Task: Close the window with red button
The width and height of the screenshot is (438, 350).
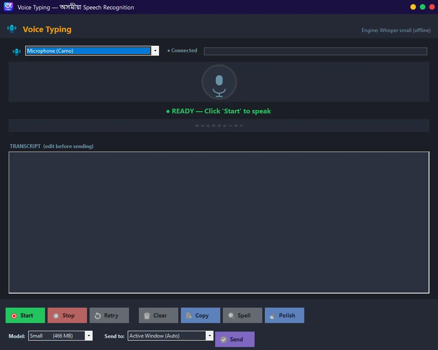Action: 432,7
